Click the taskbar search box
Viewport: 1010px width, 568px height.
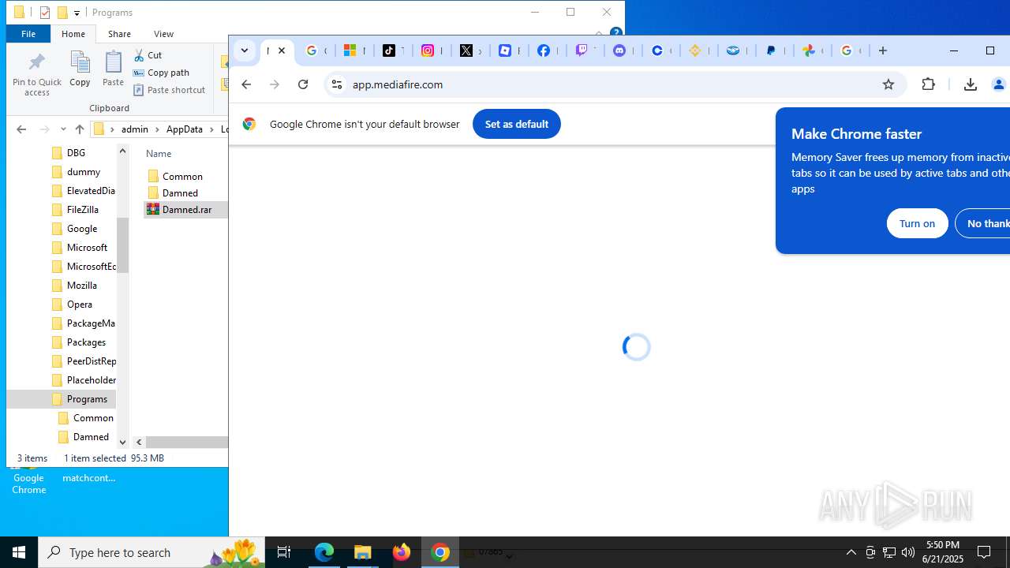click(x=152, y=552)
